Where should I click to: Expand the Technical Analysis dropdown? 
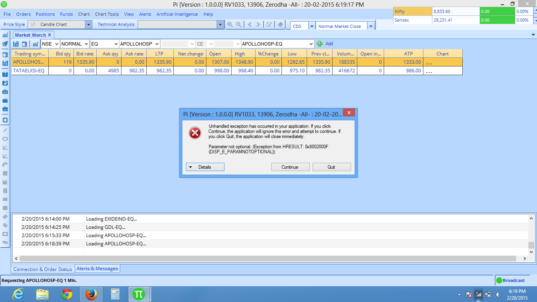pos(220,24)
